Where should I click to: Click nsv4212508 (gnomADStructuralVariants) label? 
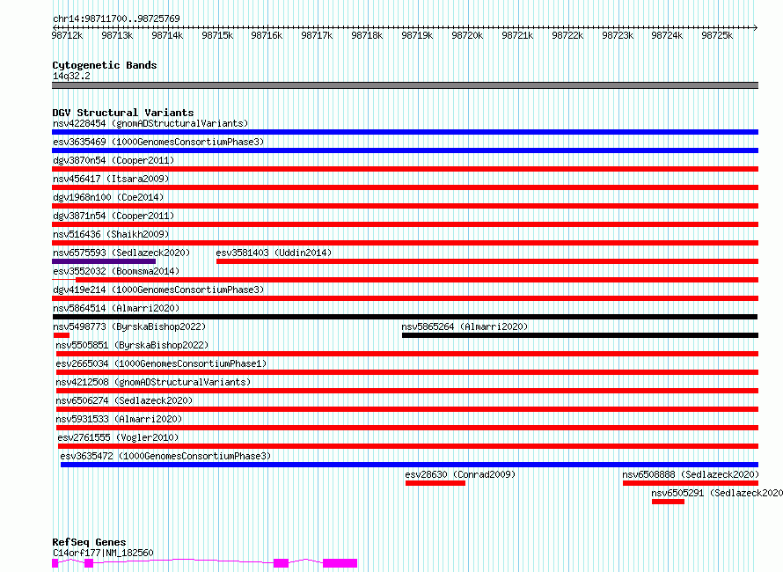coord(153,382)
